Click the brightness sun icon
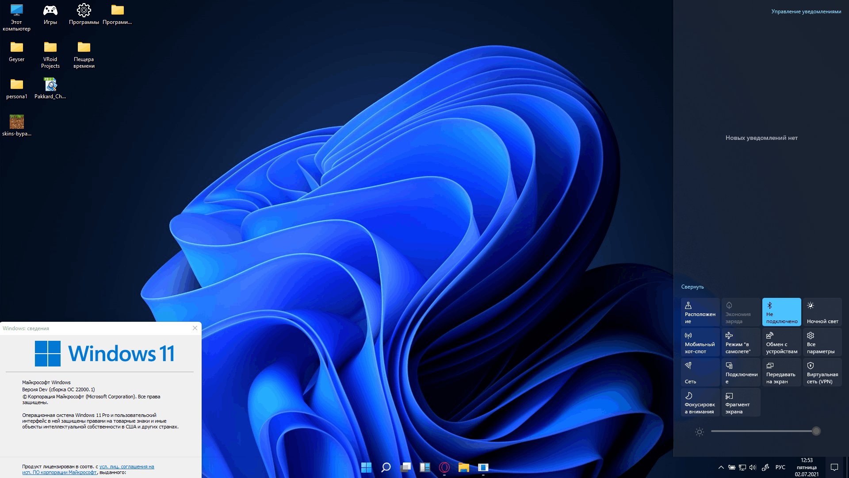 (x=700, y=432)
